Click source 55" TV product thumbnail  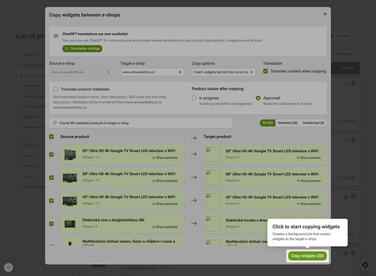click(70, 155)
